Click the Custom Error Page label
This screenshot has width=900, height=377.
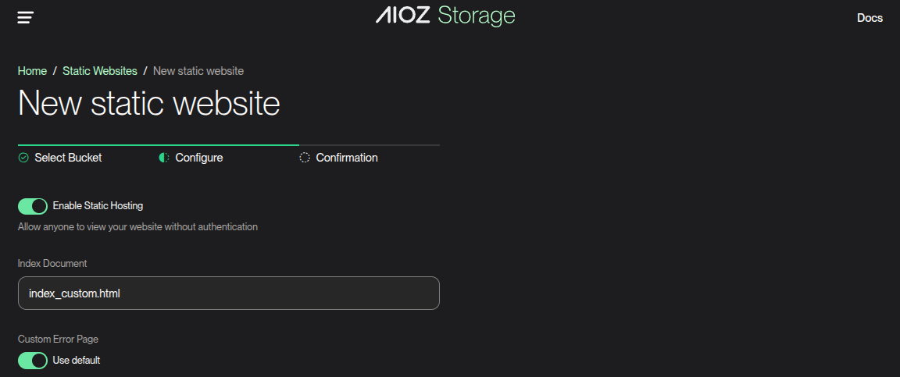[x=58, y=340]
